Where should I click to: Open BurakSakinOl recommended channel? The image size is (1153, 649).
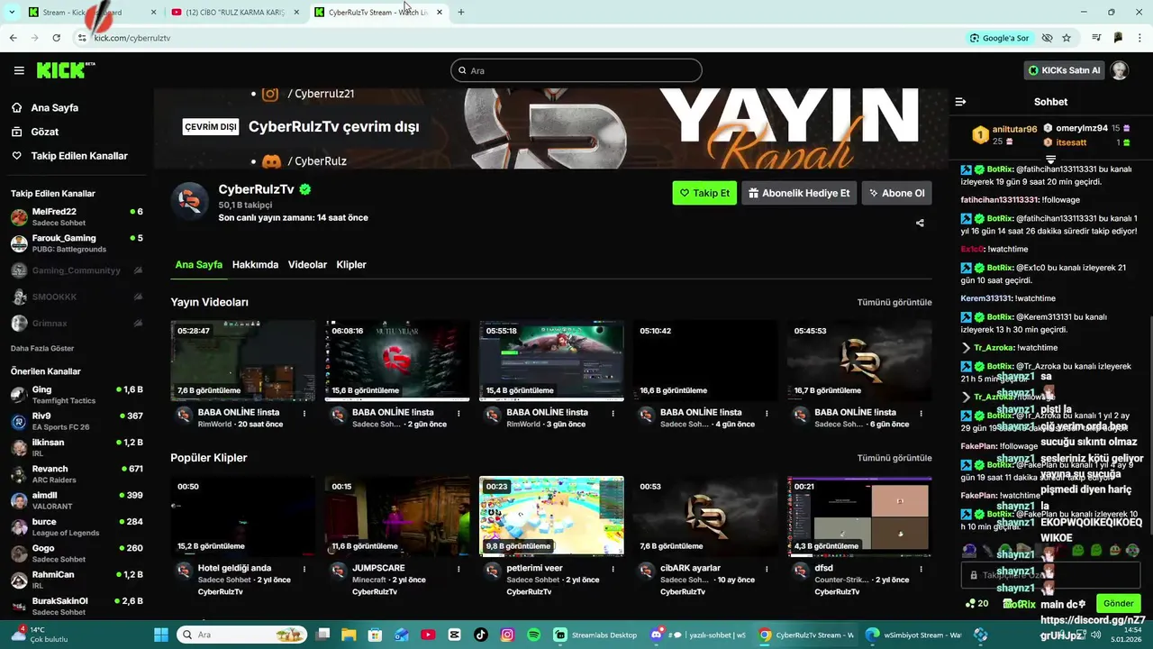click(77, 606)
